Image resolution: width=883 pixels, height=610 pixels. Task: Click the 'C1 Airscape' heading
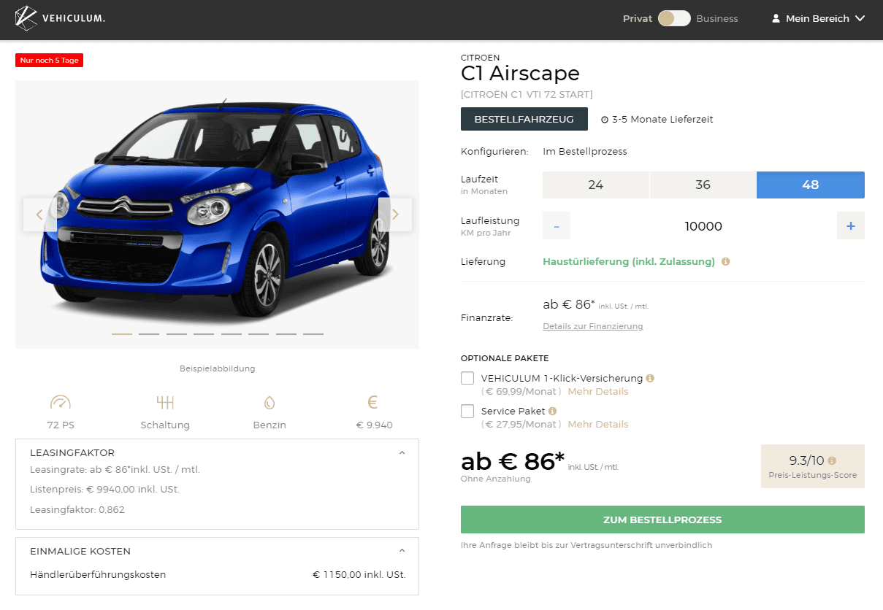[520, 73]
